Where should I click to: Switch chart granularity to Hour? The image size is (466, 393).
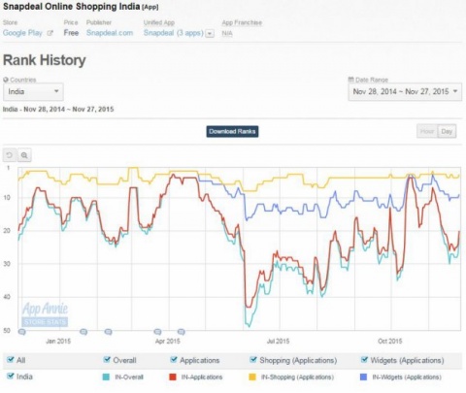(x=427, y=131)
